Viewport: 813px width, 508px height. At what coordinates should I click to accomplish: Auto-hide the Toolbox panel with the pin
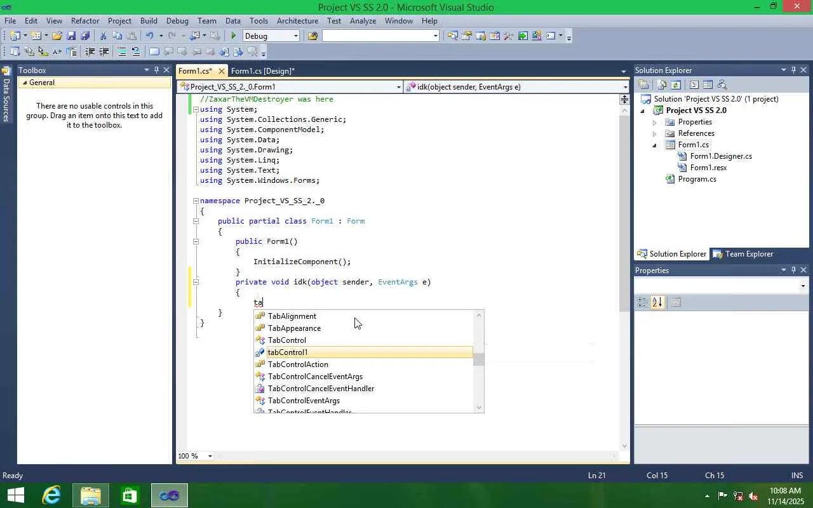coord(156,70)
